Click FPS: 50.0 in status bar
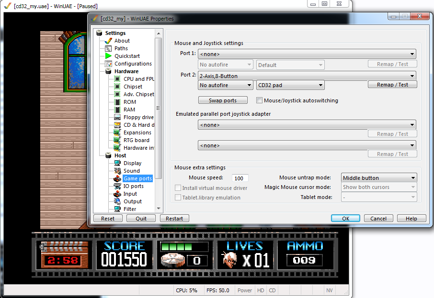This screenshot has height=298, width=434. (218, 290)
